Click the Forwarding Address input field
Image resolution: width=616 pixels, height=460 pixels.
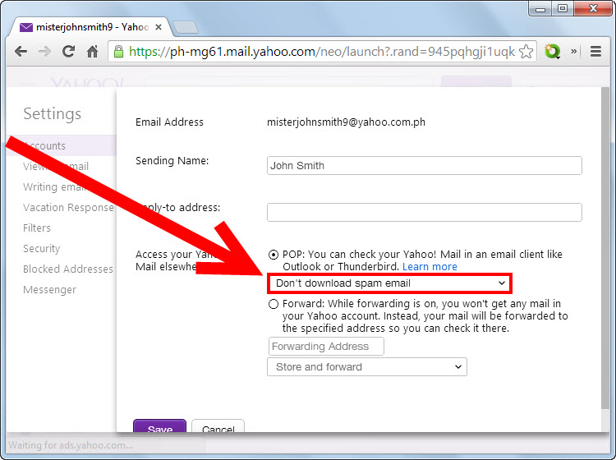point(326,347)
